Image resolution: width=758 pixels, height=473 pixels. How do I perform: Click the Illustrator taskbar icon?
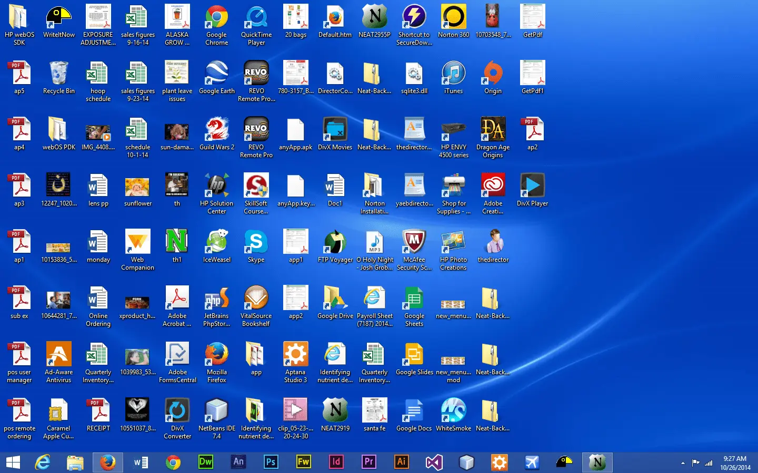click(x=401, y=462)
